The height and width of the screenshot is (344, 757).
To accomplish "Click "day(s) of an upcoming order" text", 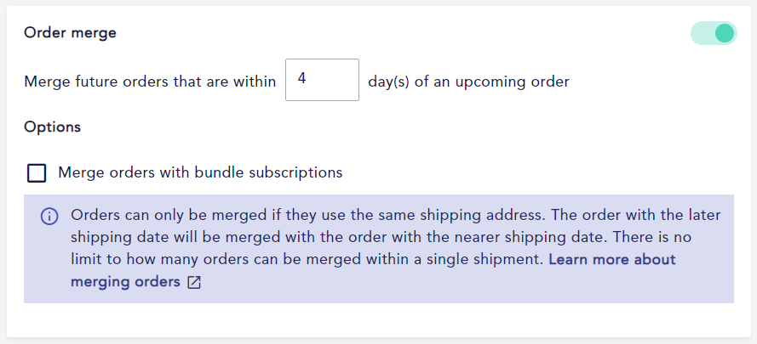I will point(469,82).
